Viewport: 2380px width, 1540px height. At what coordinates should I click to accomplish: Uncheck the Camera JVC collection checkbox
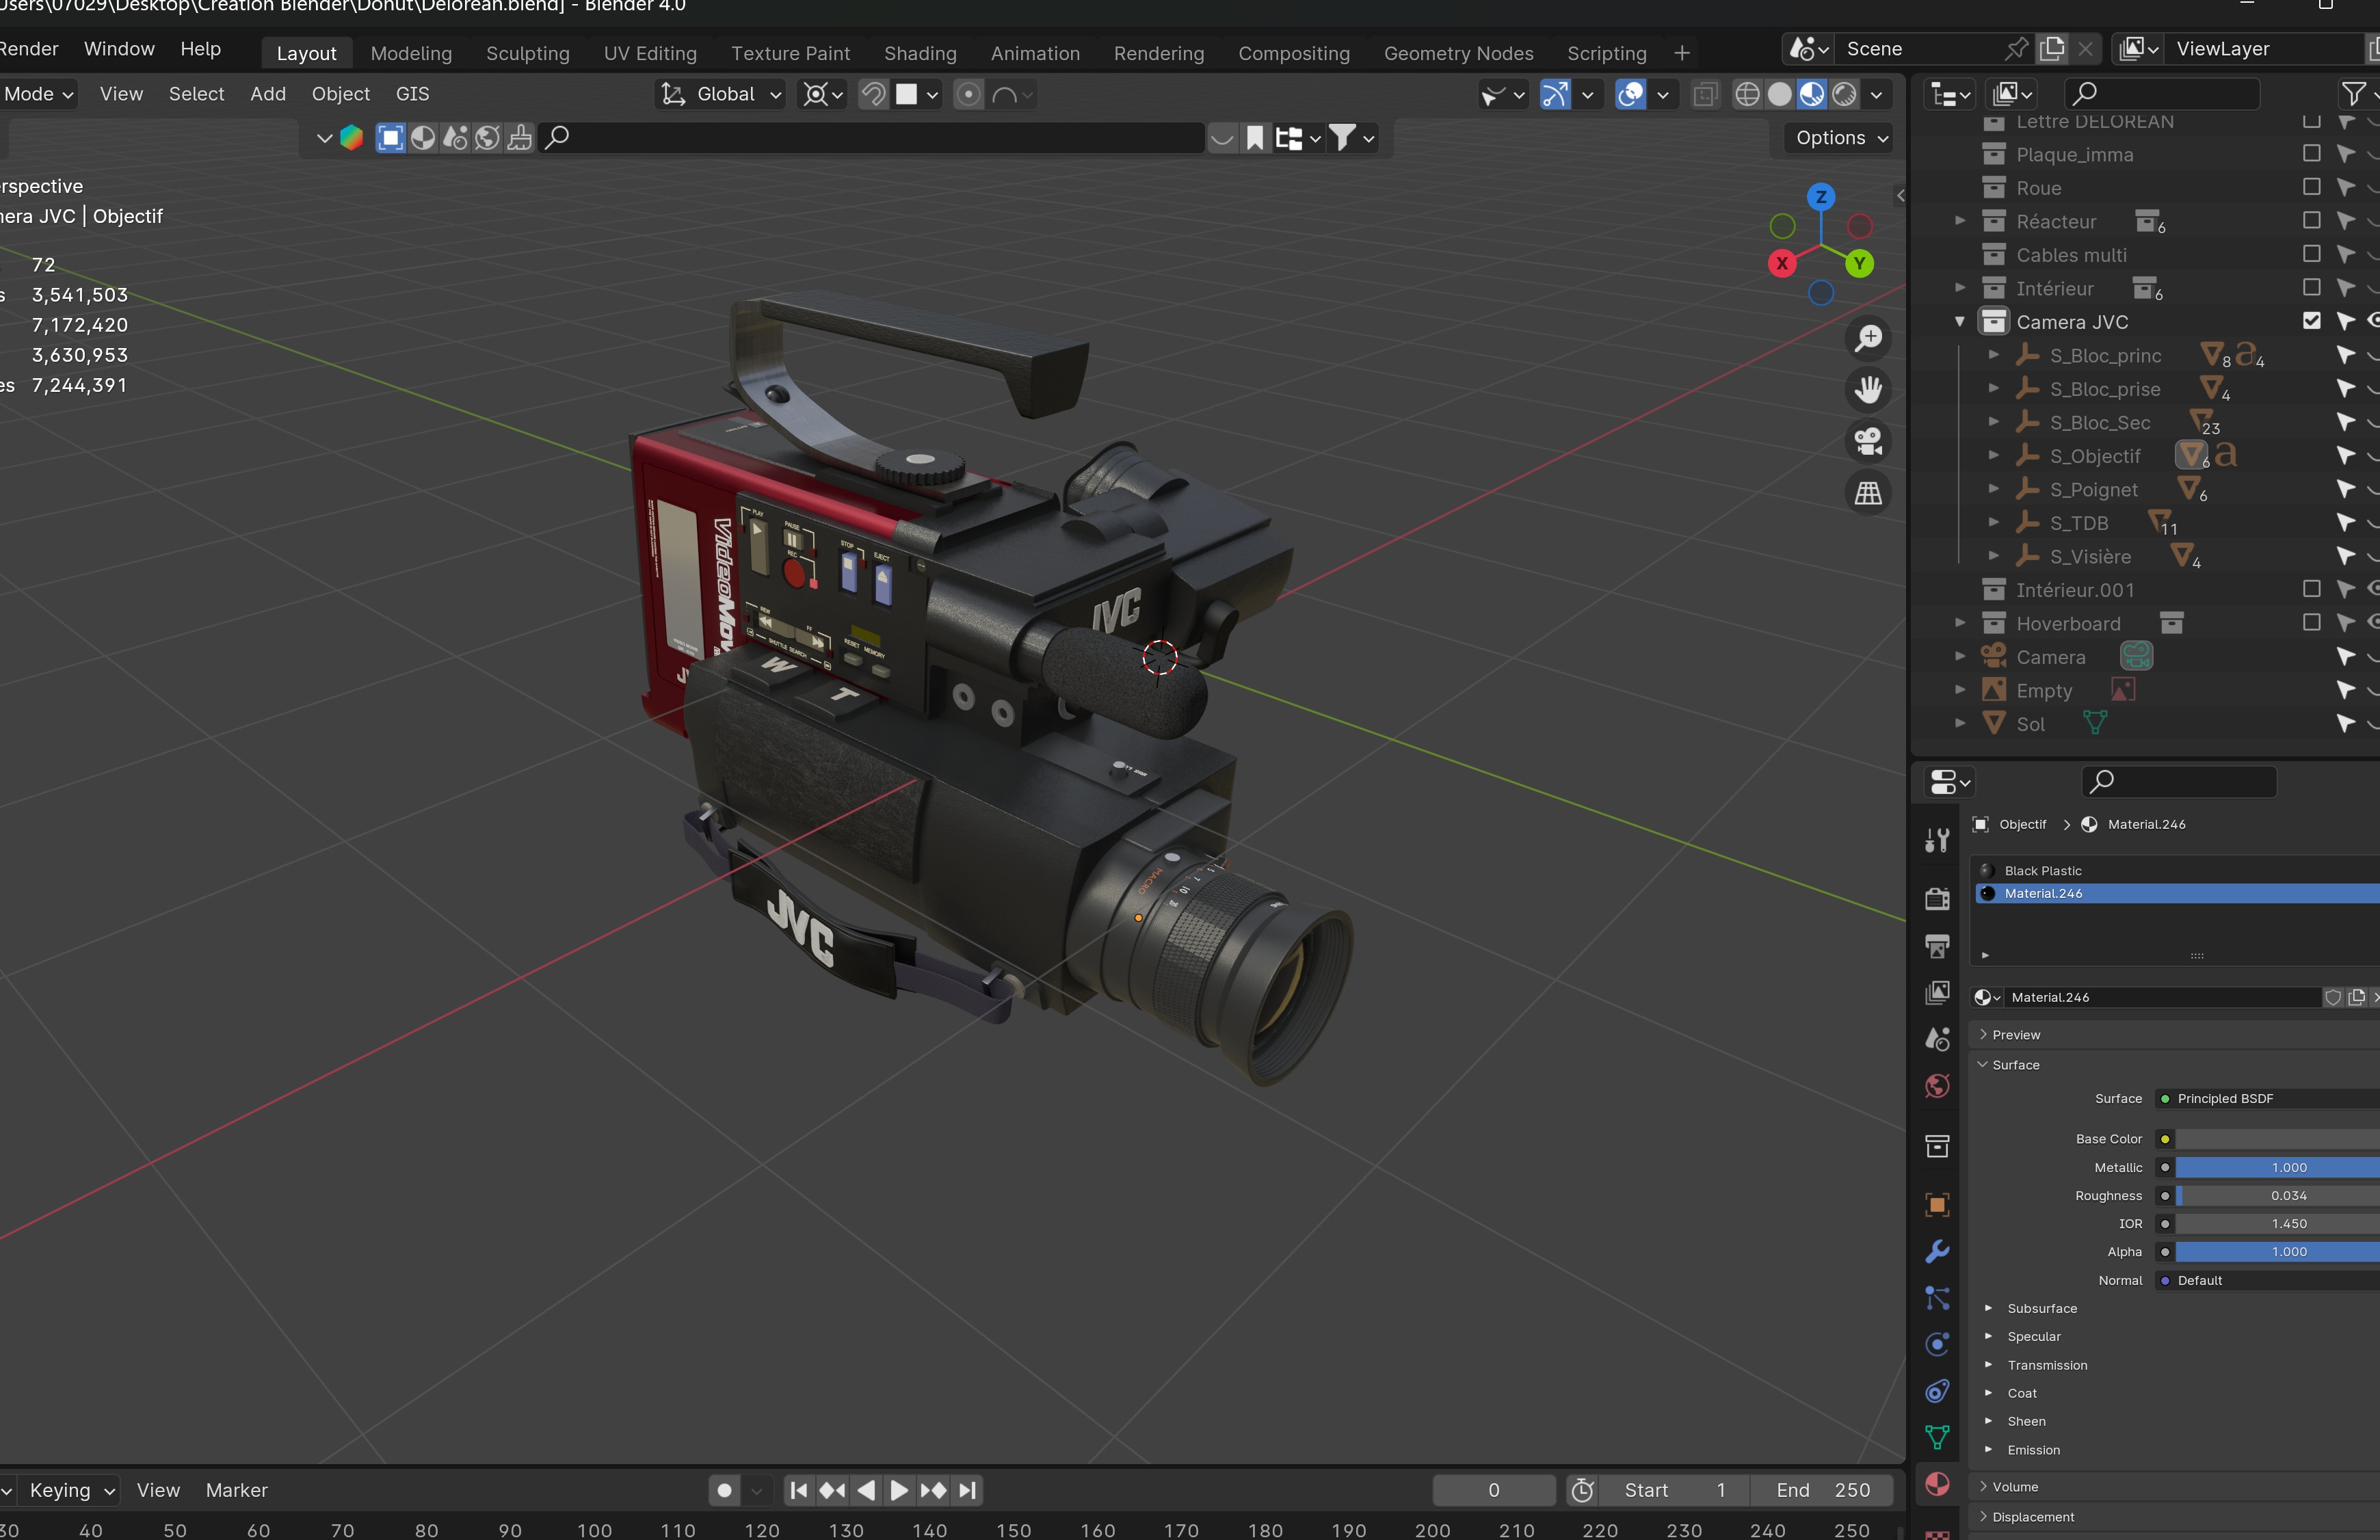(x=2311, y=321)
